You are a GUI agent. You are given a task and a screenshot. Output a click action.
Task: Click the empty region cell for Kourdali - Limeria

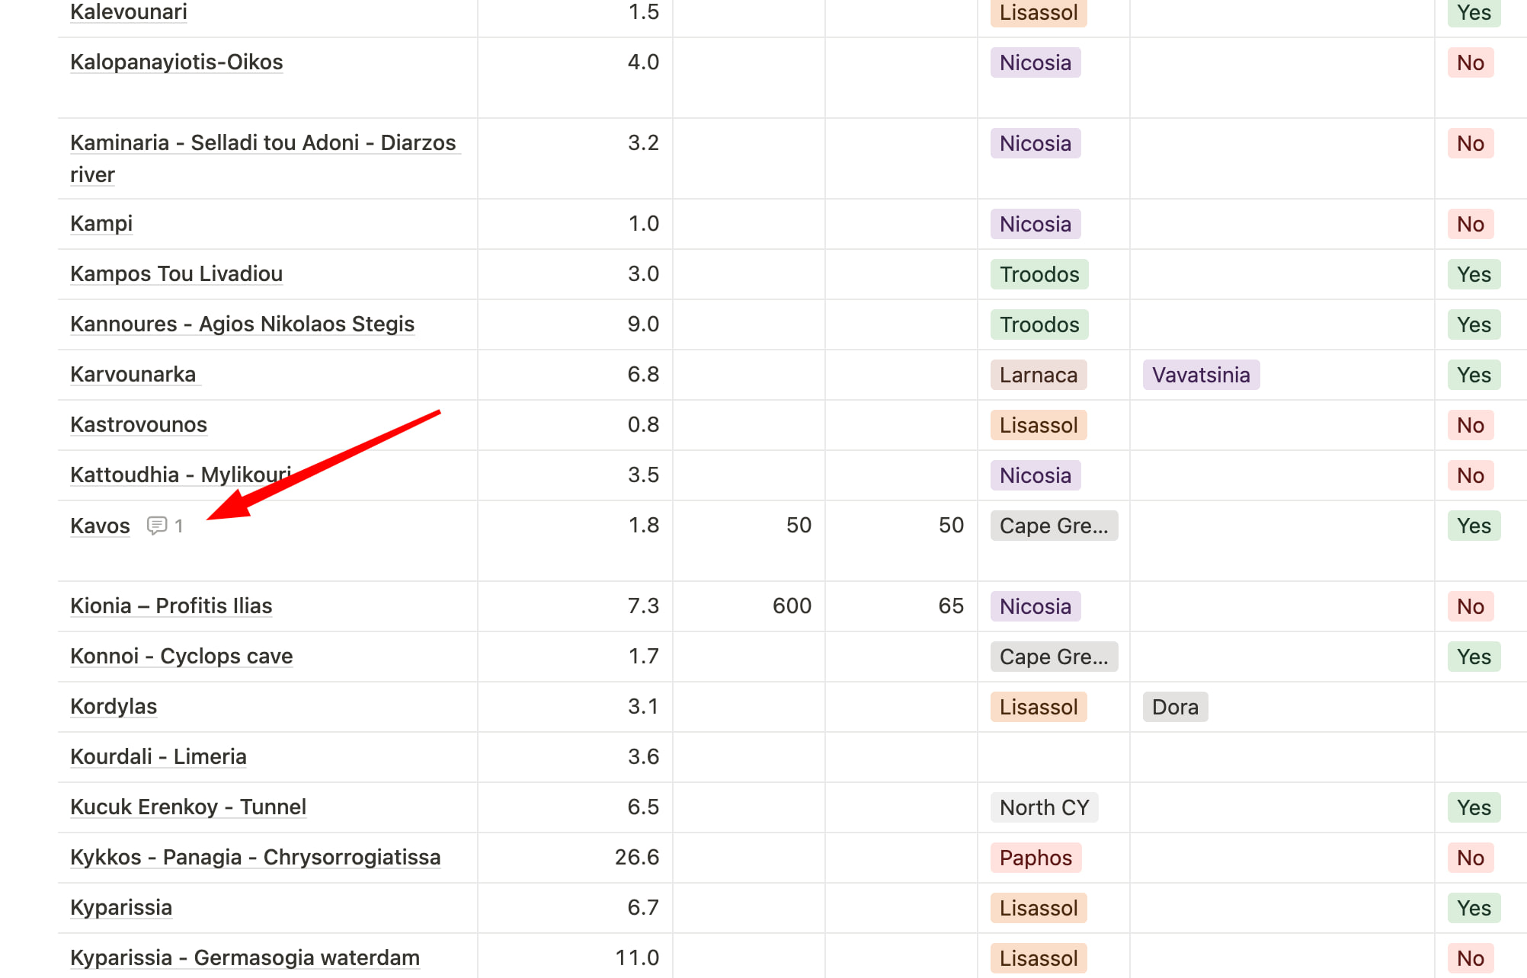click(x=1052, y=757)
